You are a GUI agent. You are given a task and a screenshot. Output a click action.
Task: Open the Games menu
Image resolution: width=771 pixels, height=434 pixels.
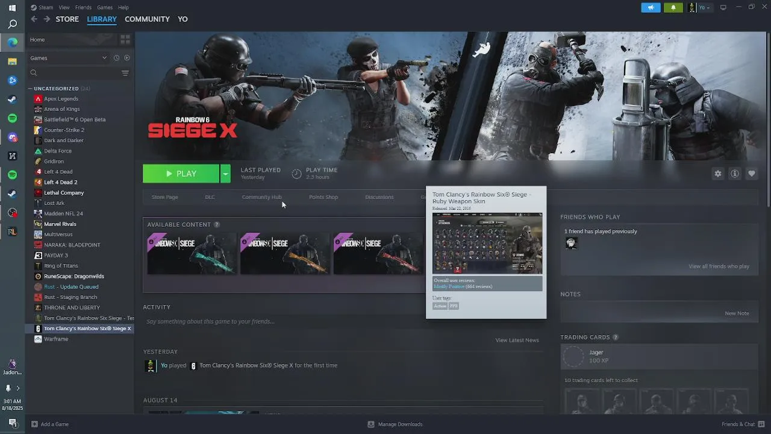105,7
